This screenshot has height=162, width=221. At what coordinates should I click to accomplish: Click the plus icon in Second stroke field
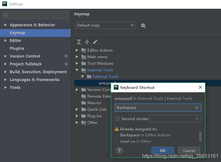[197, 119]
